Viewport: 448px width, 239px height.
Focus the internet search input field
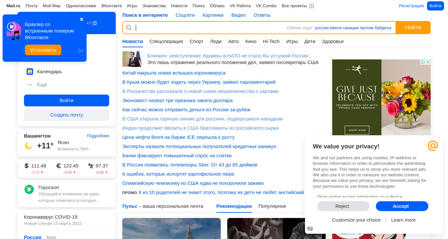[x=210, y=28]
